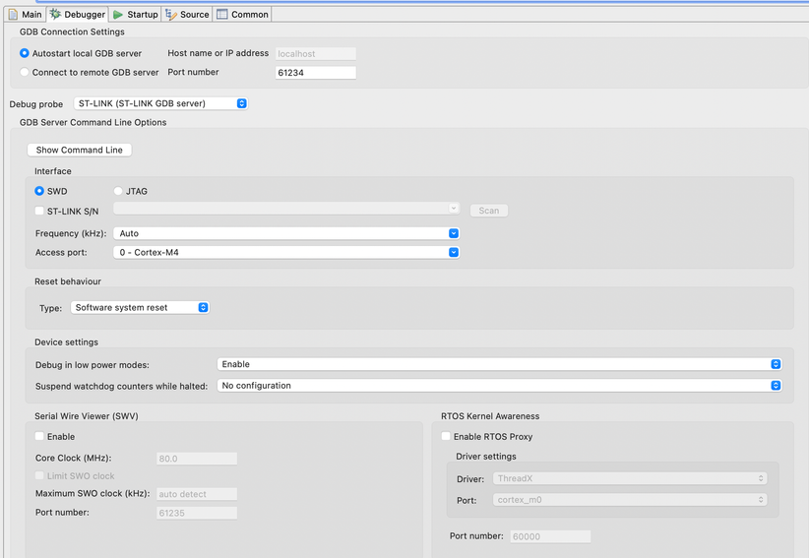809x558 pixels.
Task: Tick the Enable RTOS Proxy checkbox
Action: tap(446, 436)
